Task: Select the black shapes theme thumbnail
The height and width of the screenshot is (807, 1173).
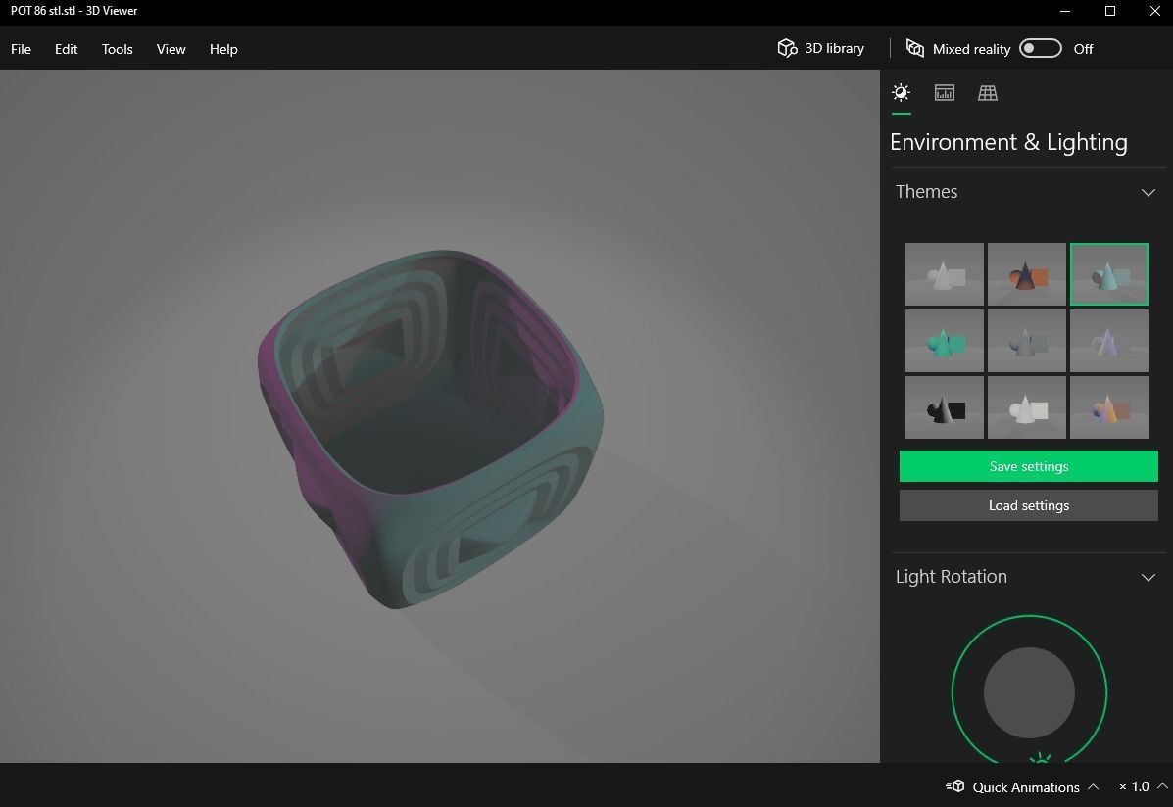Action: point(944,407)
